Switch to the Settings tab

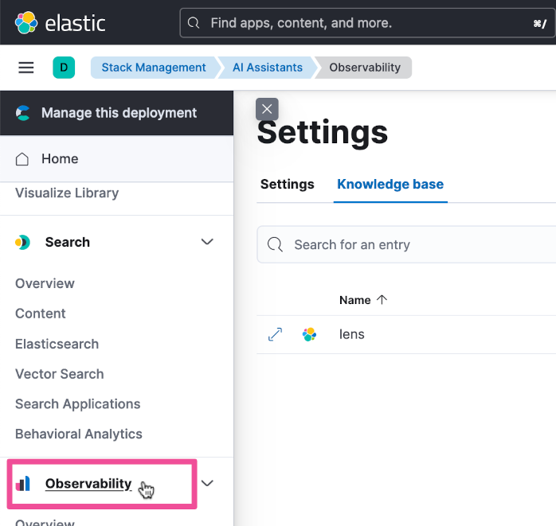point(287,184)
